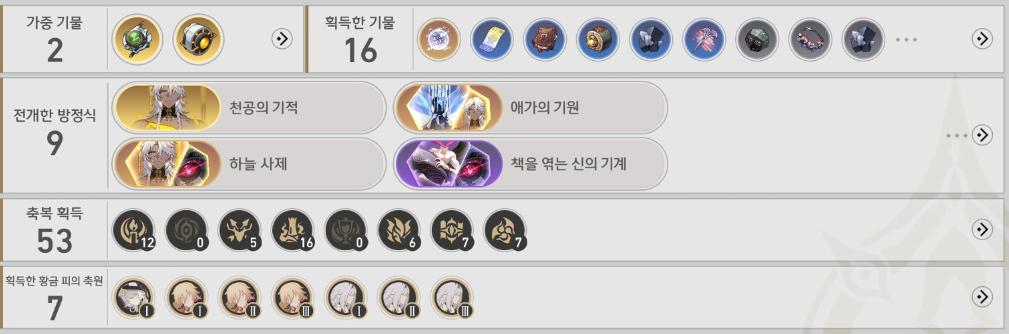
Task: Click the blessing path icon with count 6
Action: [x=399, y=230]
